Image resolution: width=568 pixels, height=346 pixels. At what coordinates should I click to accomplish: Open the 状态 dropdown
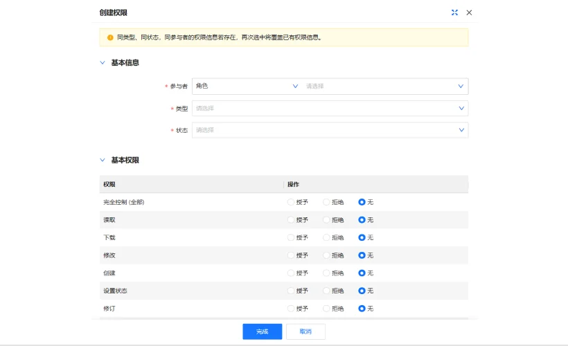tap(330, 130)
